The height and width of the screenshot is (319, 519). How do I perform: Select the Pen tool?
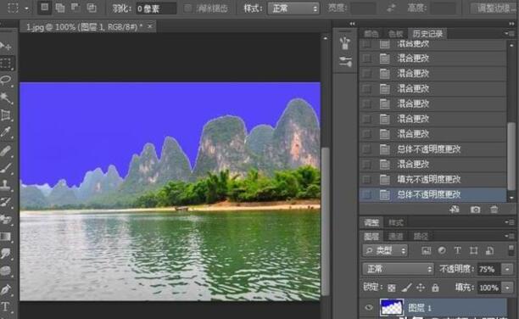point(6,289)
